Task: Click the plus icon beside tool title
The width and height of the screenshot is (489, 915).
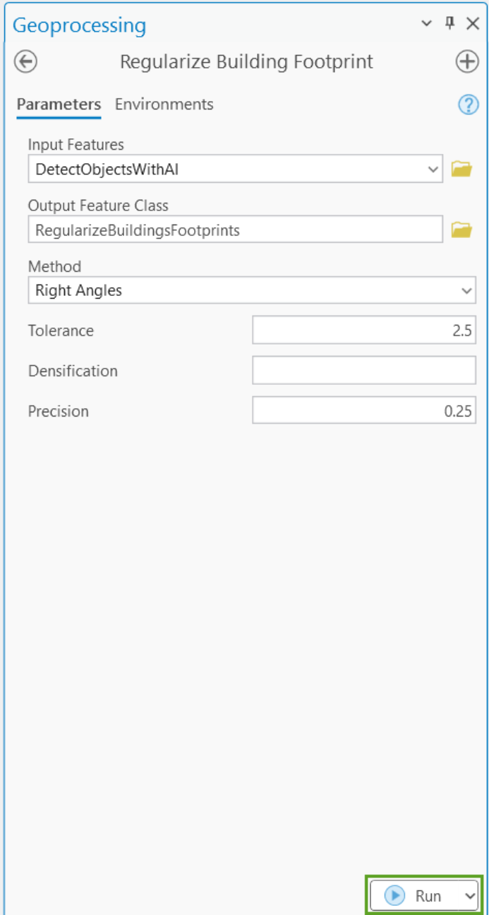Action: [x=466, y=62]
